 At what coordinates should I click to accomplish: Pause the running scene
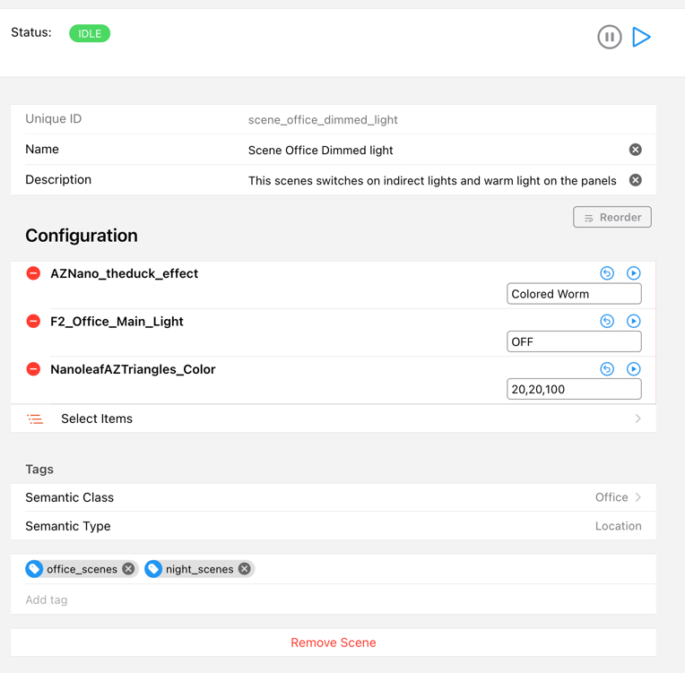tap(609, 38)
